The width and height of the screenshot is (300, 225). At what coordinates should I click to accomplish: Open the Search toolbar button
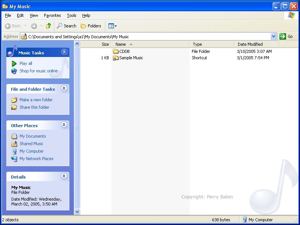tap(67, 26)
